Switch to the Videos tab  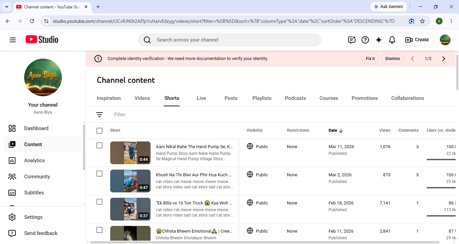coord(142,98)
